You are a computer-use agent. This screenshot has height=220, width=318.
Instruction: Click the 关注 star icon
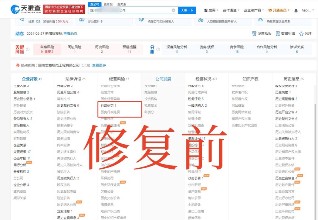pos(301,34)
